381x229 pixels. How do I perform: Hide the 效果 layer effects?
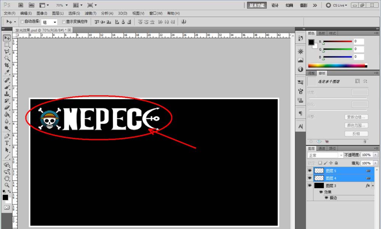(321, 192)
